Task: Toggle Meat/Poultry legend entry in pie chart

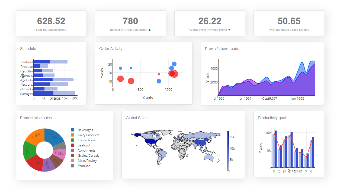Action: pos(87,161)
